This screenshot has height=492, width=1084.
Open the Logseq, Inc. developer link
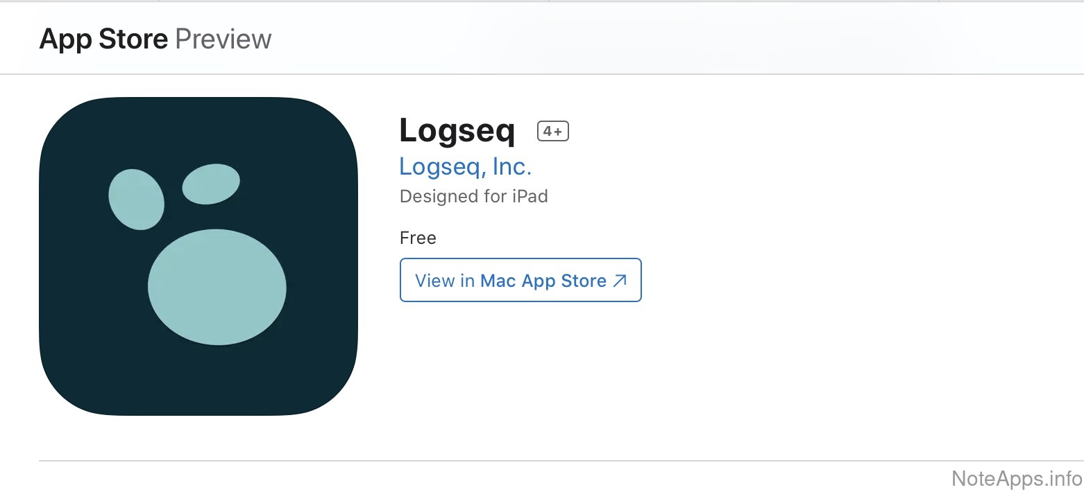pos(465,167)
